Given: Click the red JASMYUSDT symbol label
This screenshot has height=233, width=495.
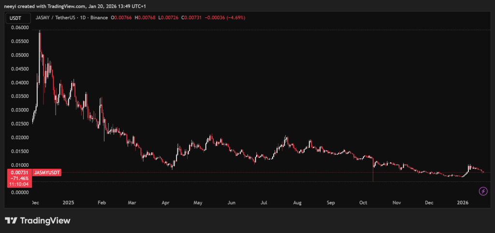Looking at the screenshot, I should (47, 172).
